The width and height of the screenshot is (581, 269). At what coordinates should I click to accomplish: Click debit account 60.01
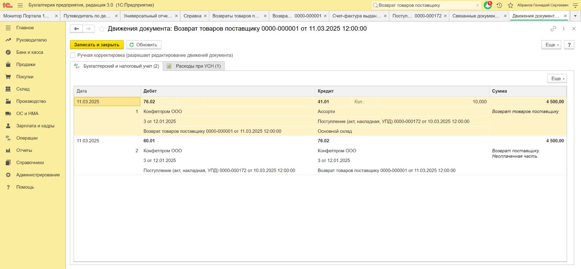coord(149,141)
